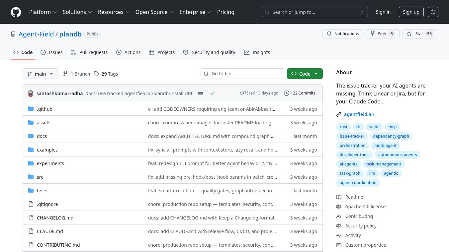Fork the plandb repository

[382, 34]
